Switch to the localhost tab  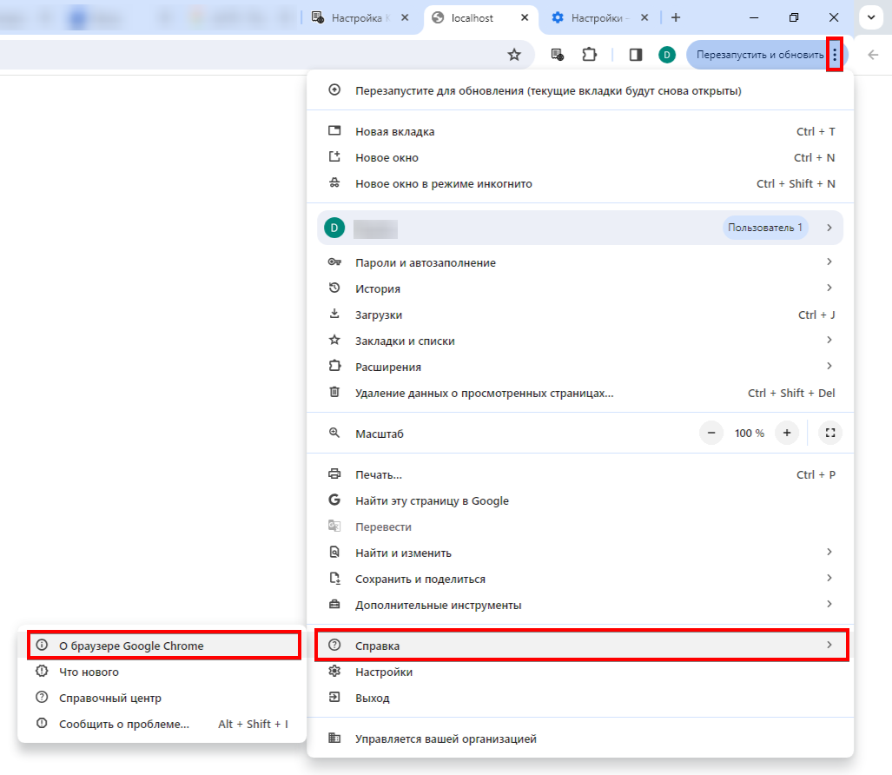click(480, 18)
